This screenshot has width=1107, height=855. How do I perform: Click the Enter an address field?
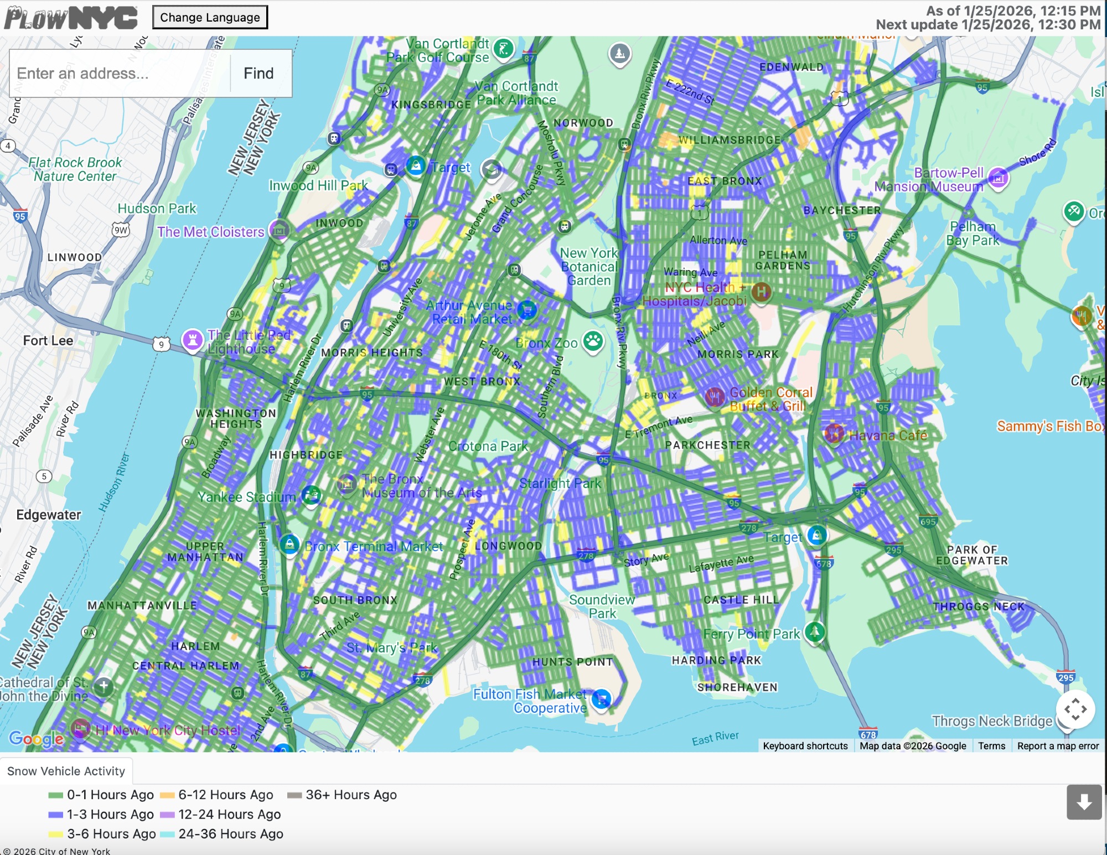pyautogui.click(x=119, y=74)
